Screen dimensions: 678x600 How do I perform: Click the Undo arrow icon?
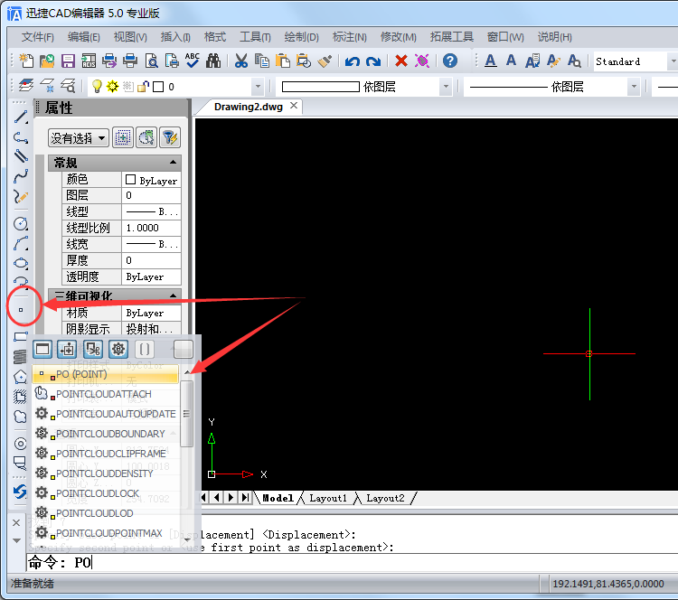352,61
